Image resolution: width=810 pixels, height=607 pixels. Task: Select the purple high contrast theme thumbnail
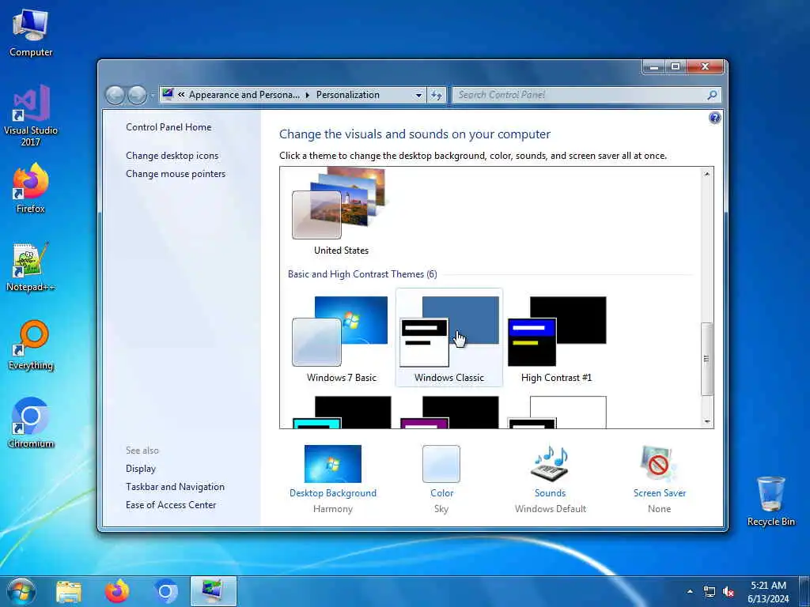tap(449, 413)
